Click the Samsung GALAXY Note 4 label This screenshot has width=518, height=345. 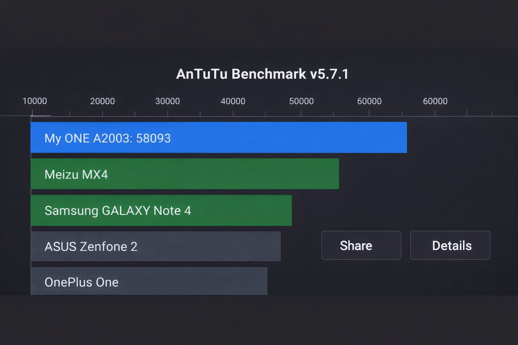pos(118,211)
